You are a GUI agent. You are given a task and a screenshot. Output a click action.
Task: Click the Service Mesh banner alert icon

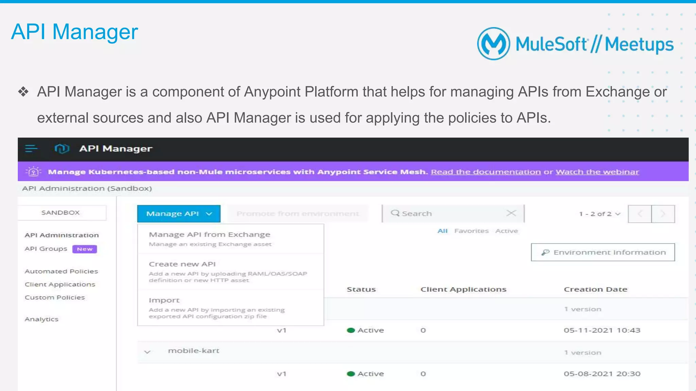33,172
